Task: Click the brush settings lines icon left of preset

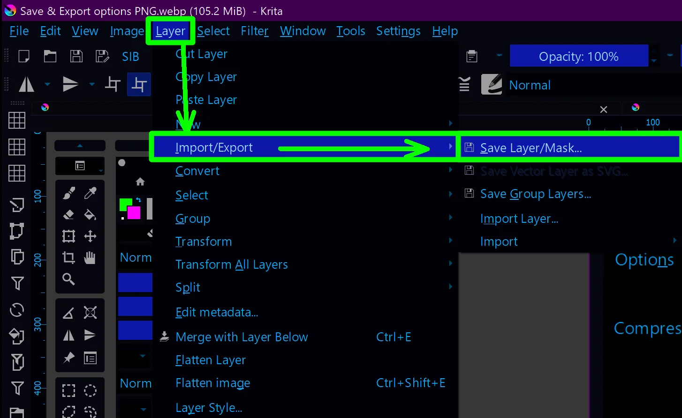Action: (x=464, y=85)
